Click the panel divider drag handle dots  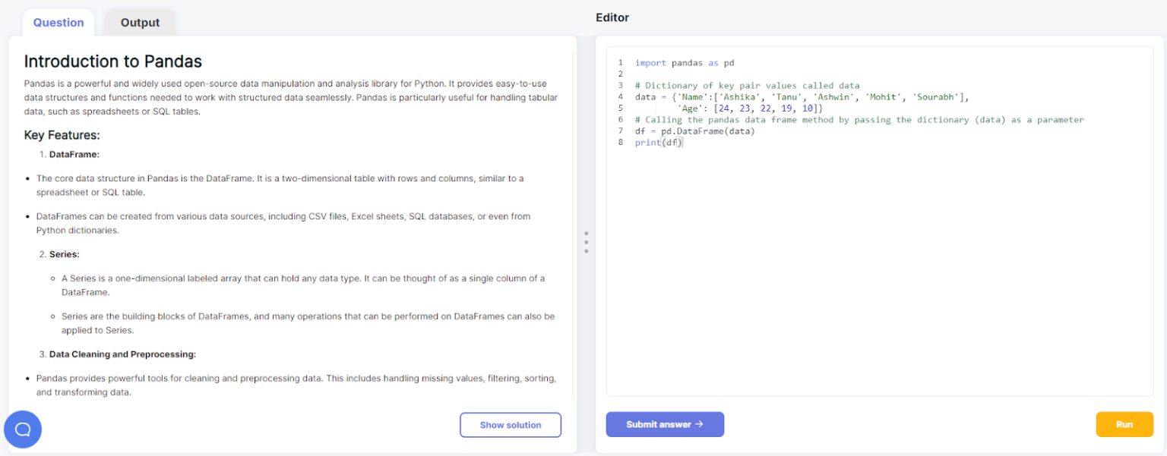(x=587, y=241)
